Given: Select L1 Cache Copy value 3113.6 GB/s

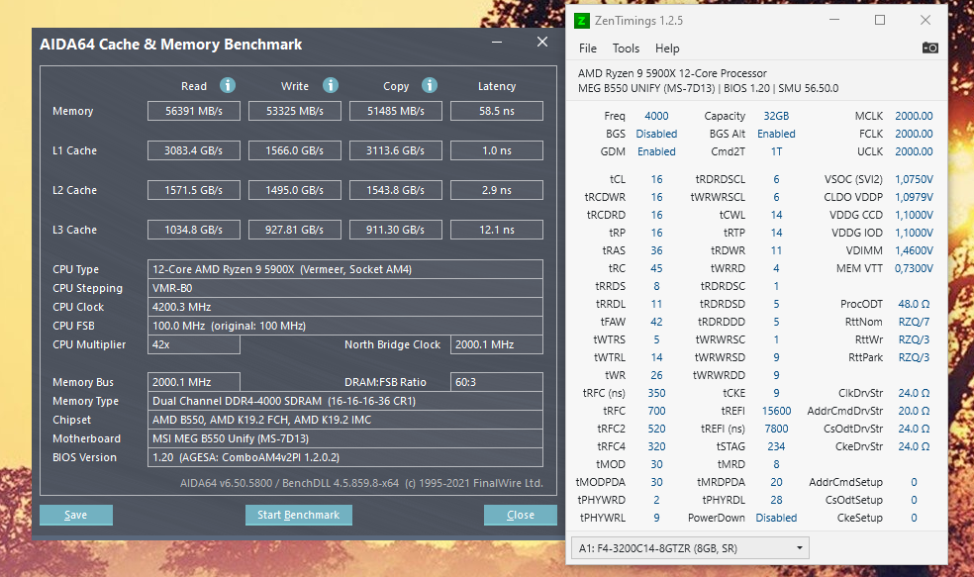Looking at the screenshot, I should [396, 150].
